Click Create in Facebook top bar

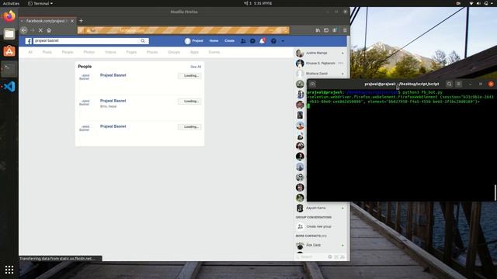(x=230, y=41)
